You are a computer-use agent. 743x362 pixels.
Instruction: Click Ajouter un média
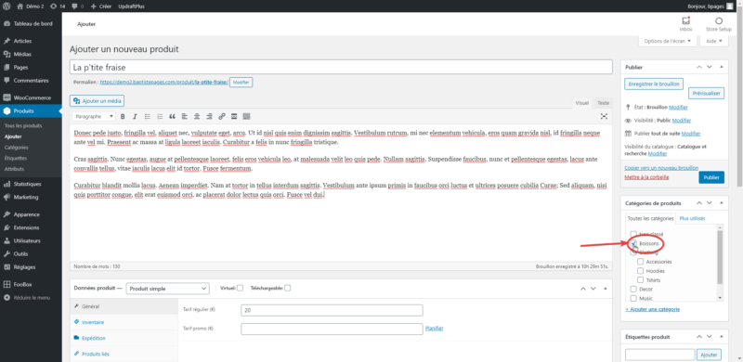[x=98, y=101]
